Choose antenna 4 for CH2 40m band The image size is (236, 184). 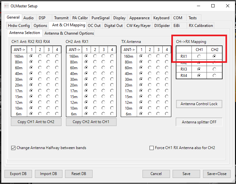pyautogui.click(x=112, y=73)
